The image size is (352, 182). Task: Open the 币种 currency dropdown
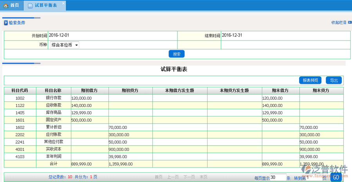click(65, 45)
